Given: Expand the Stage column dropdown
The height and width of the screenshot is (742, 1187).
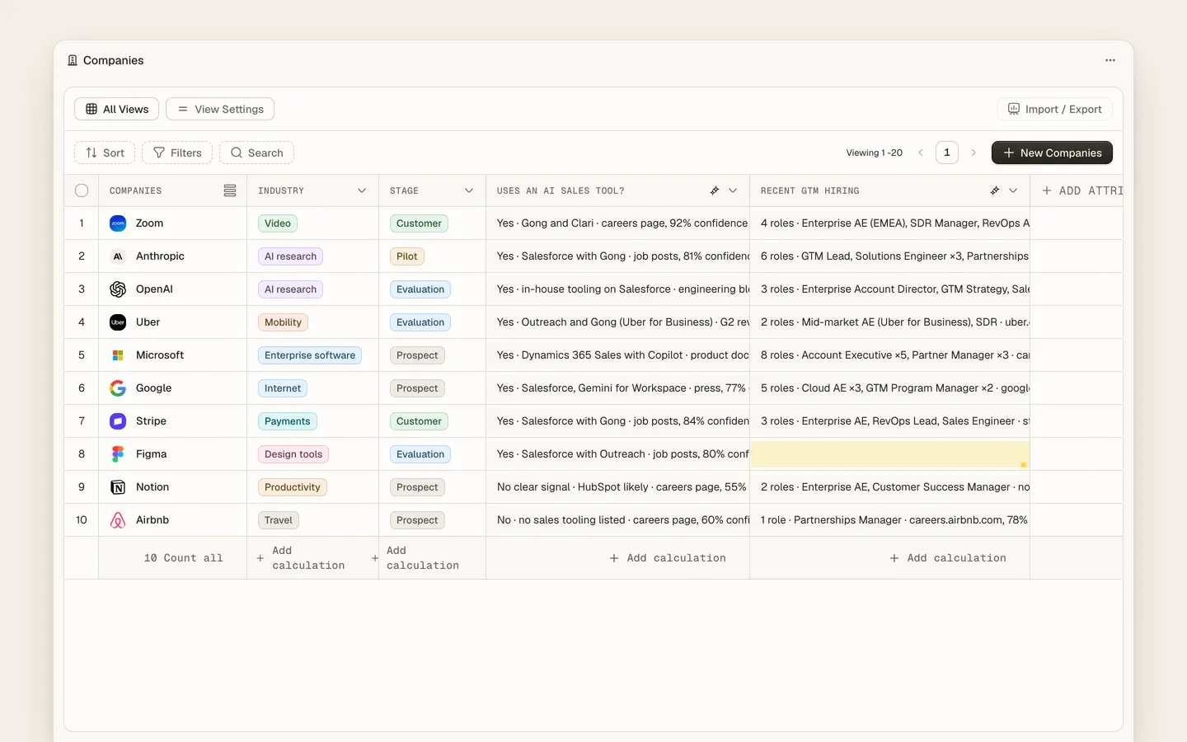Looking at the screenshot, I should coord(469,190).
